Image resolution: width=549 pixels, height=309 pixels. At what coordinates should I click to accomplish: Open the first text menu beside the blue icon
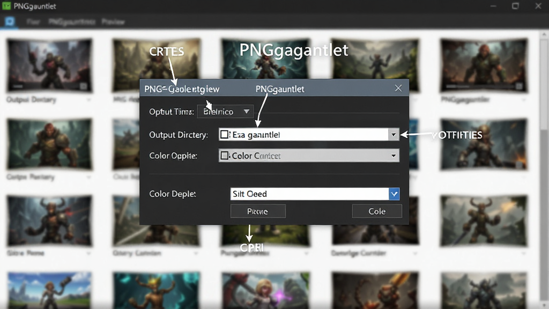coord(33,21)
